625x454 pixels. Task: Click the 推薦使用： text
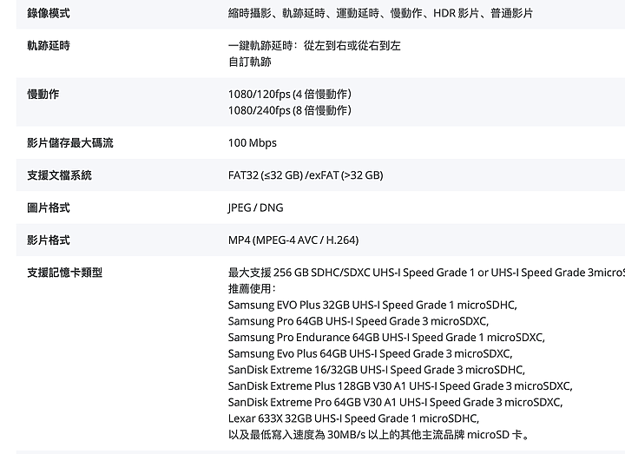[x=252, y=288]
